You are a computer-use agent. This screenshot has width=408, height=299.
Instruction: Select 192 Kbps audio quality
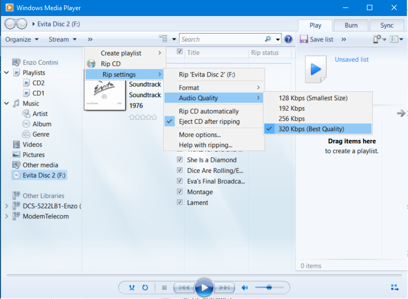click(291, 108)
